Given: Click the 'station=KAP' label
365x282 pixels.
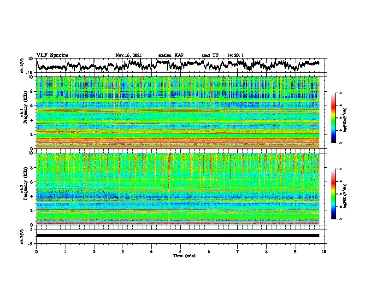Looking at the screenshot, I should pyautogui.click(x=171, y=55).
